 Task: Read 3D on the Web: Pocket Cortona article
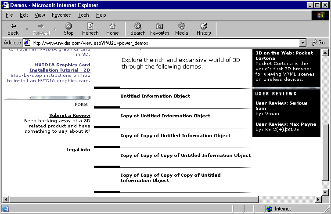coord(284,55)
